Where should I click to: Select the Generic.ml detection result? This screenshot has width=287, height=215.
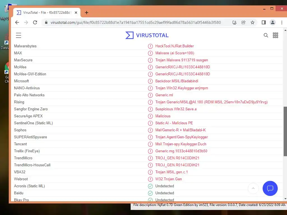[x=164, y=95]
